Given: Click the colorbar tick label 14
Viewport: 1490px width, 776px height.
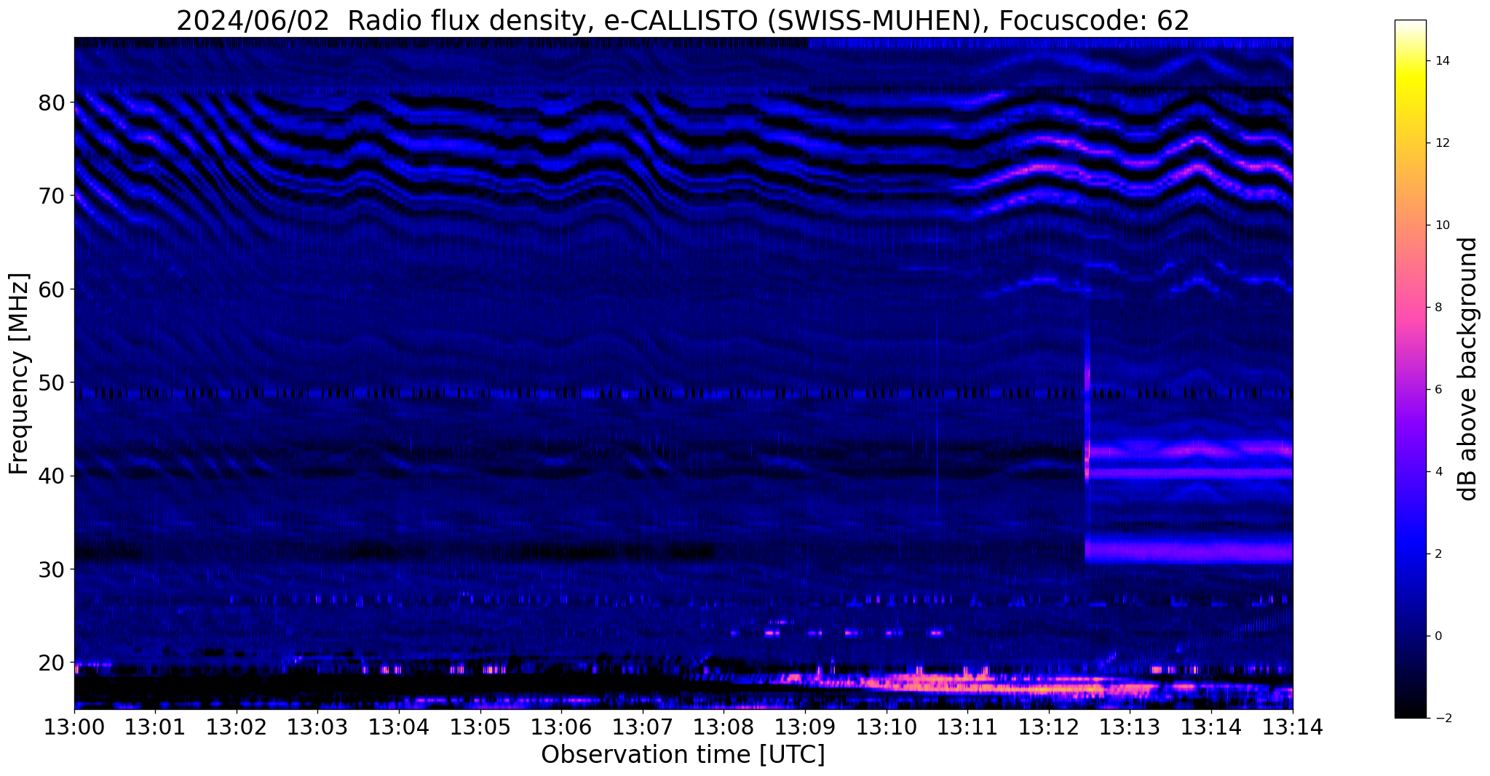Looking at the screenshot, I should (x=1441, y=61).
